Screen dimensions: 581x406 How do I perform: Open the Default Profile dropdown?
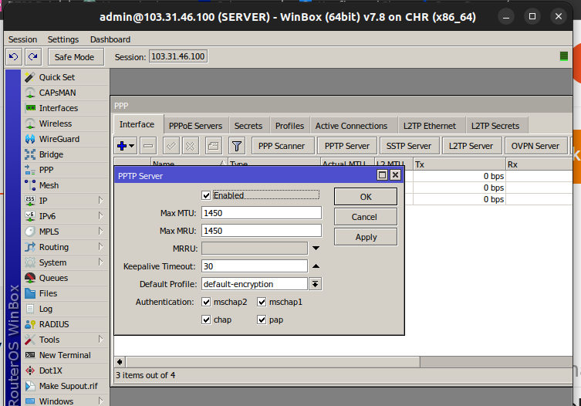pos(316,284)
